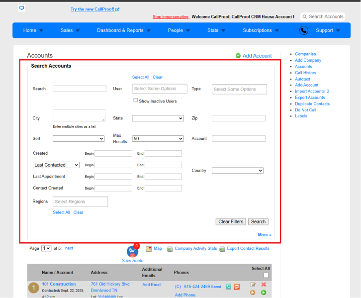This screenshot has width=361, height=298.
Task: Click the Map icon with red pin
Action: click(149, 249)
